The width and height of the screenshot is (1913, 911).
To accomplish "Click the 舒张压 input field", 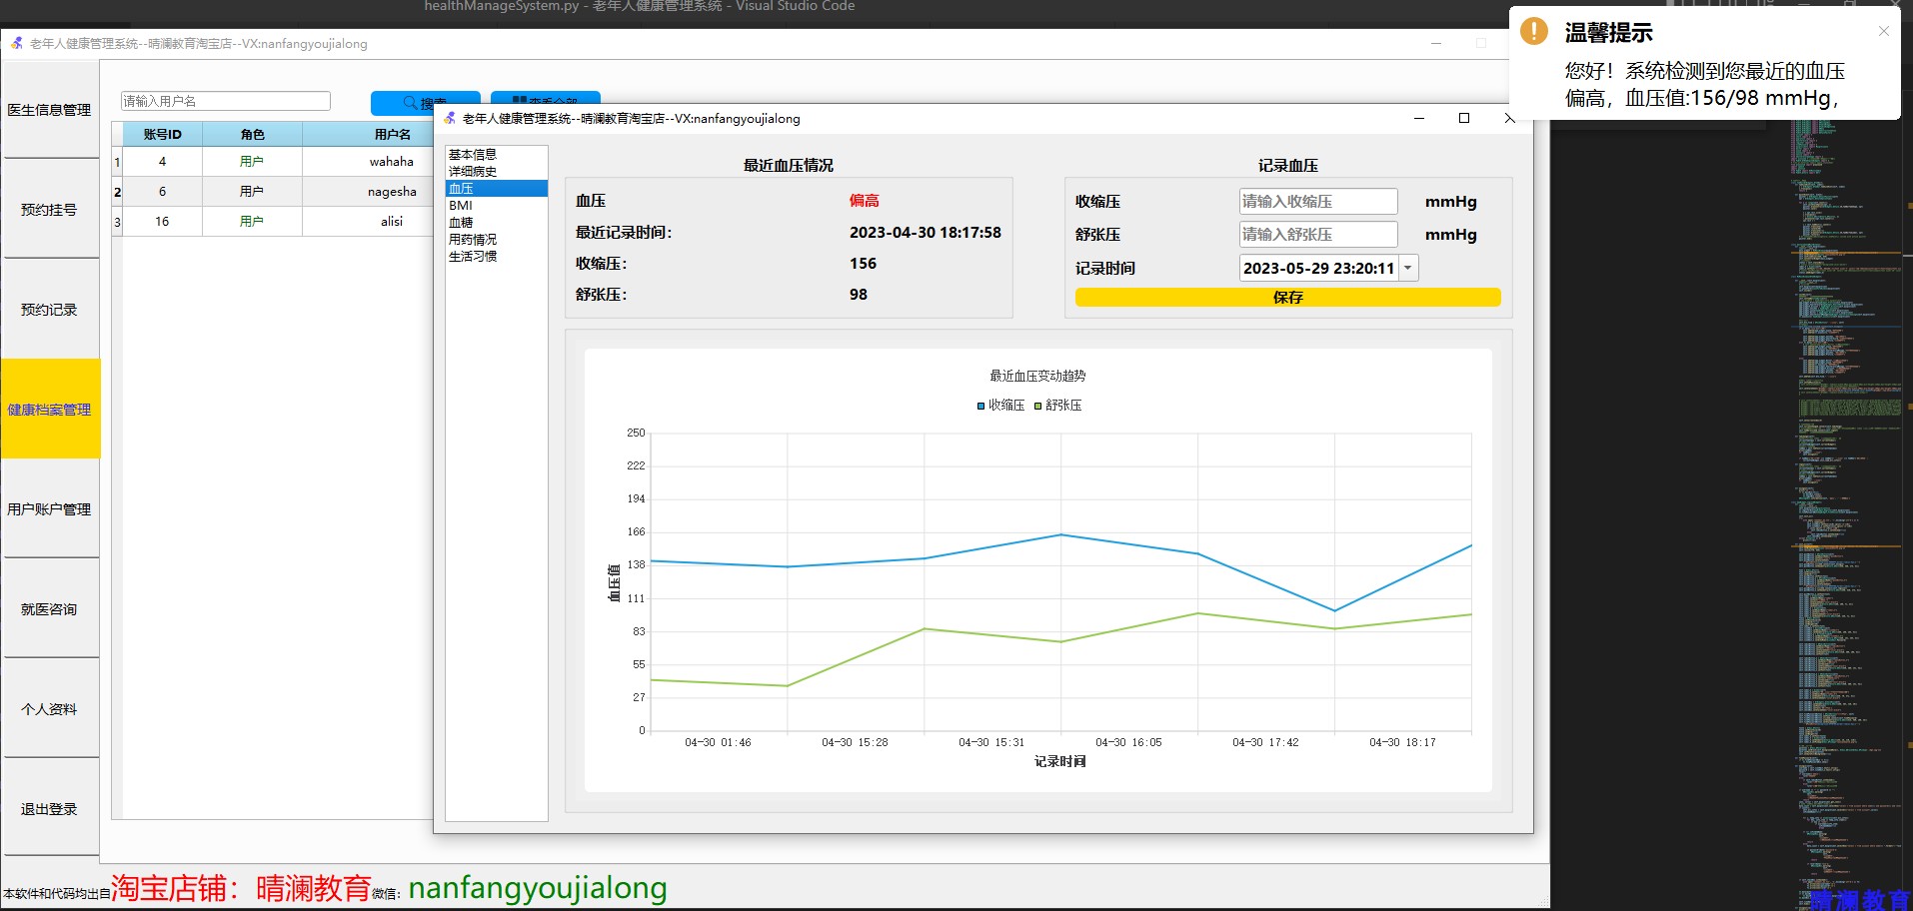I will tap(1318, 234).
